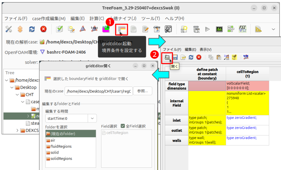Click the nonuniform List<scalar> internal Field cell
281x170 pixels.
(248, 103)
